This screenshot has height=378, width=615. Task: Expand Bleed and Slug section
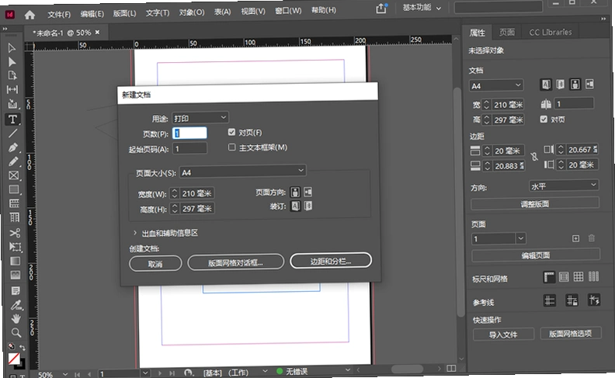pyautogui.click(x=135, y=233)
